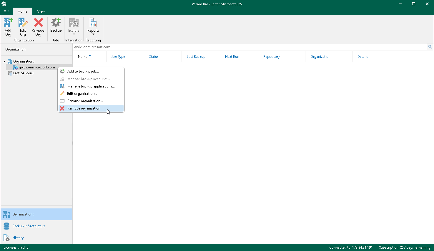
Task: Open the Reports ribbon icon
Action: click(x=93, y=22)
